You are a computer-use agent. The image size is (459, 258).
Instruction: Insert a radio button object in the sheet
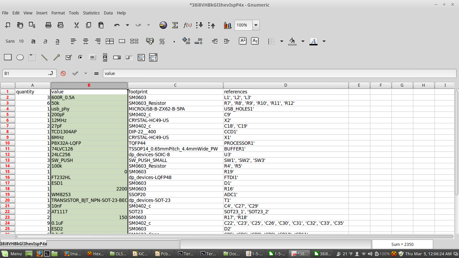pyautogui.click(x=80, y=57)
